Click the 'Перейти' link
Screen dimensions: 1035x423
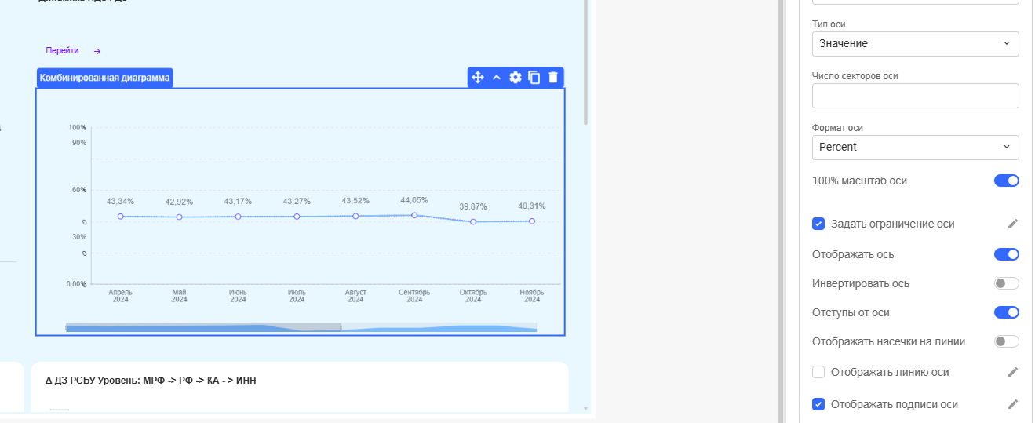click(63, 51)
